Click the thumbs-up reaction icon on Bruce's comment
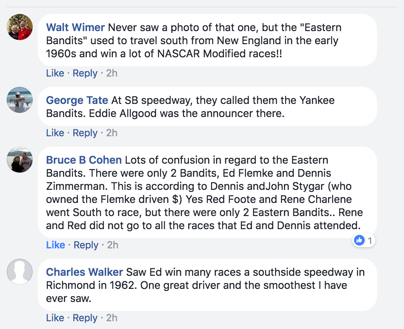404x329 pixels. (359, 241)
